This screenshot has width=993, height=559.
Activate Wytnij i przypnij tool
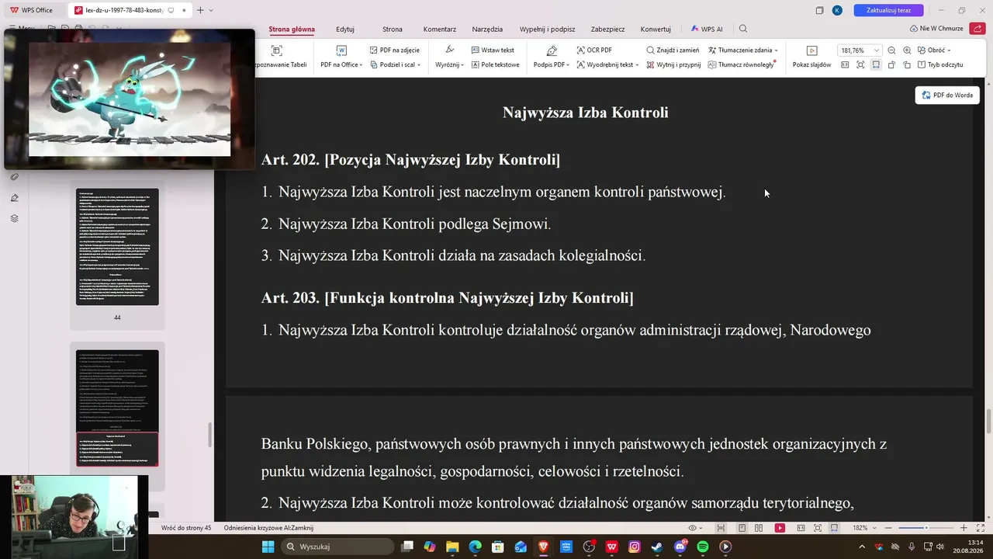pyautogui.click(x=673, y=64)
